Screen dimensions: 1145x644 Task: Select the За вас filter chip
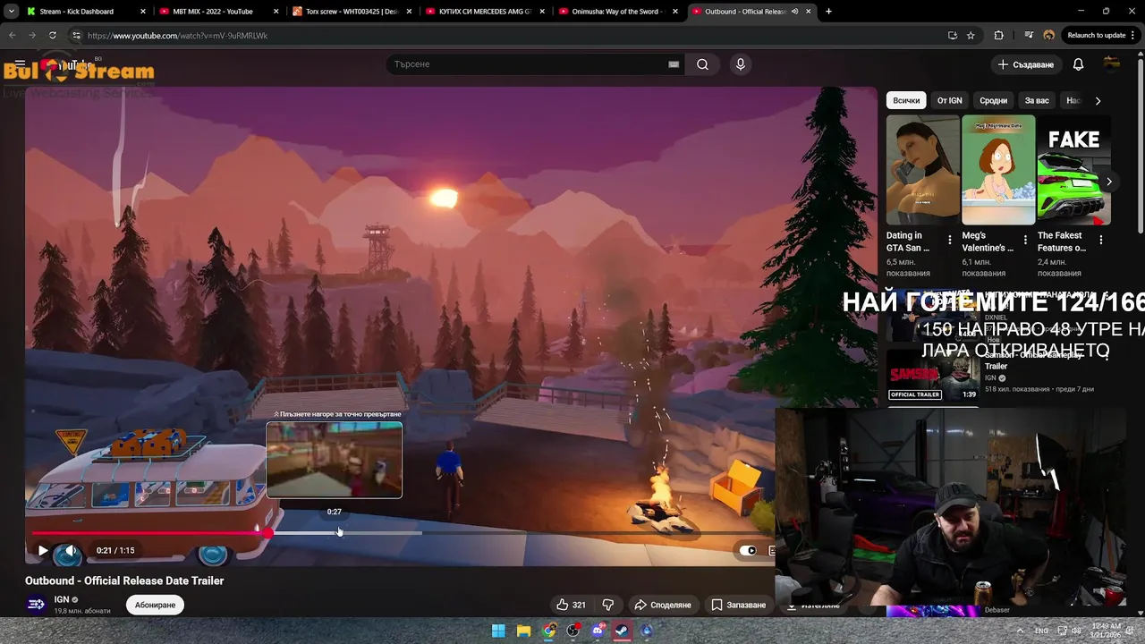pos(1037,100)
